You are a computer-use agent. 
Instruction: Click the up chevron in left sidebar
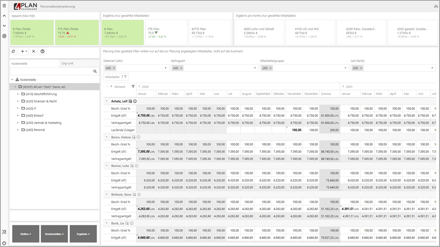tap(4, 16)
